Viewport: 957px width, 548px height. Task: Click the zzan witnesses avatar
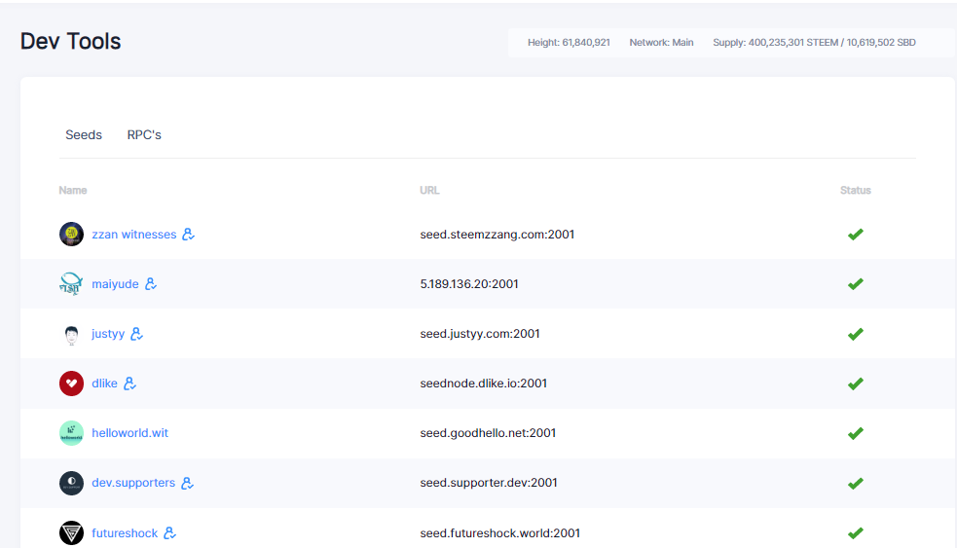(71, 235)
